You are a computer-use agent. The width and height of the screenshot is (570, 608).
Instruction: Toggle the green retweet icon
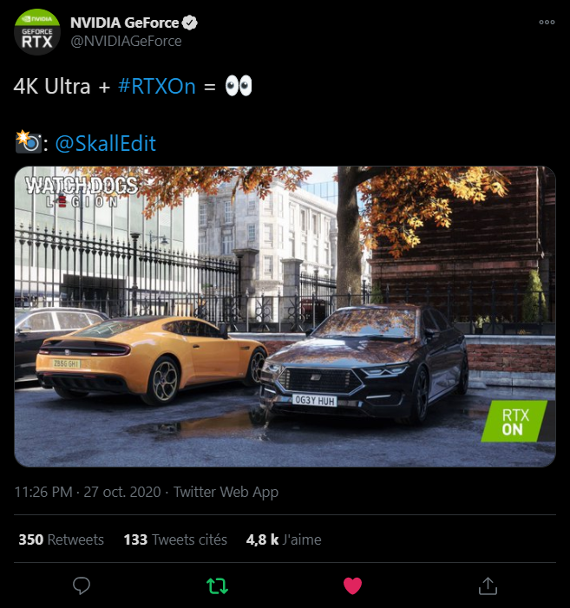point(217,586)
